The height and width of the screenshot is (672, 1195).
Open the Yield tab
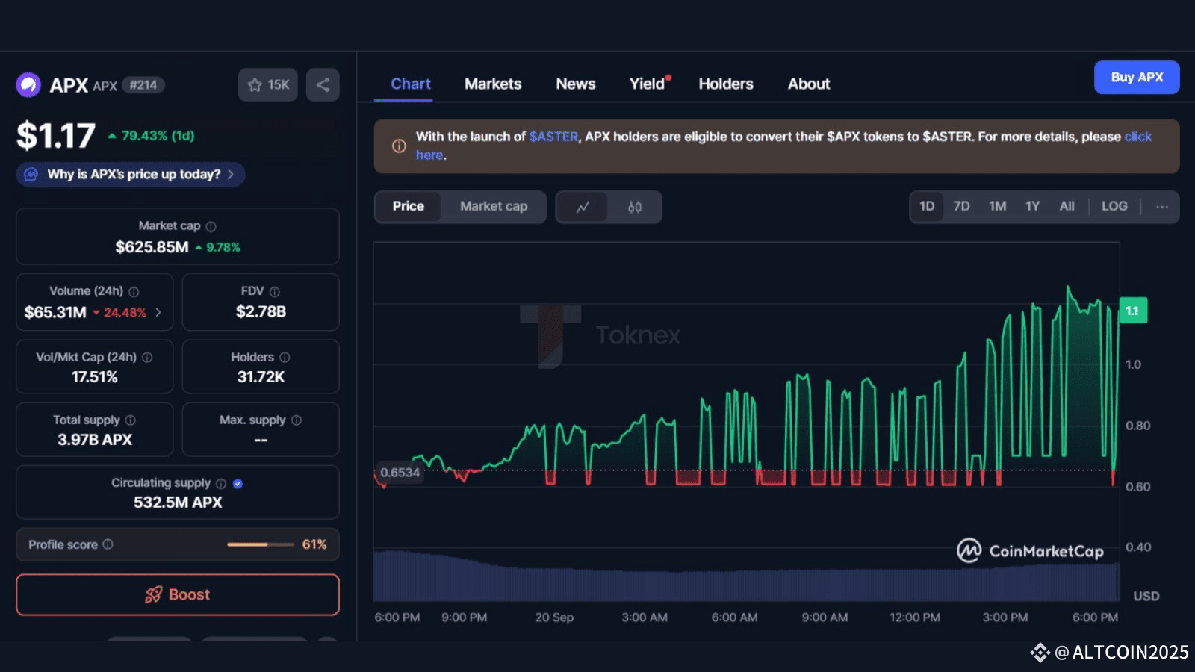click(x=647, y=84)
